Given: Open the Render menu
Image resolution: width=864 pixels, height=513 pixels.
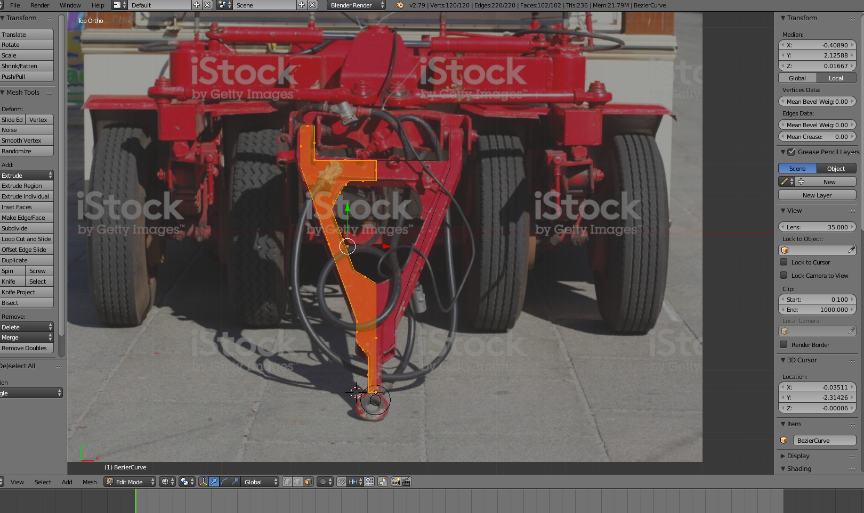Looking at the screenshot, I should click(39, 5).
